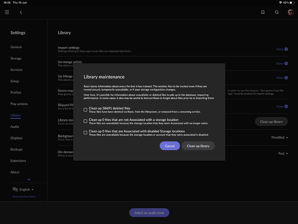Check clean up files not Associated with storage
This screenshot has width=298, height=224.
[x=85, y=121]
